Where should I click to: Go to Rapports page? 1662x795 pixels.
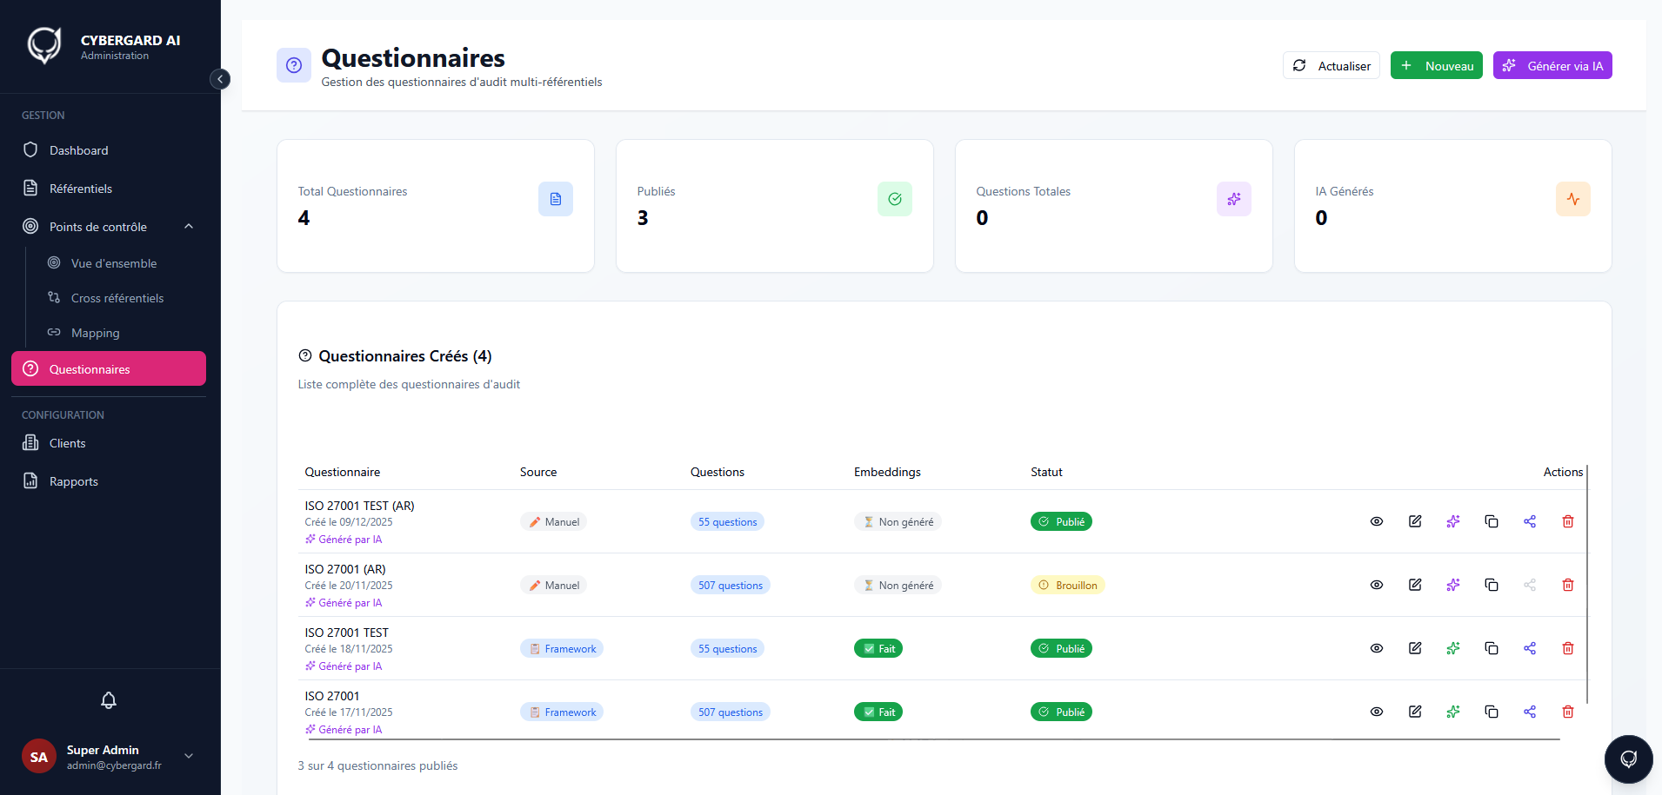coord(109,481)
